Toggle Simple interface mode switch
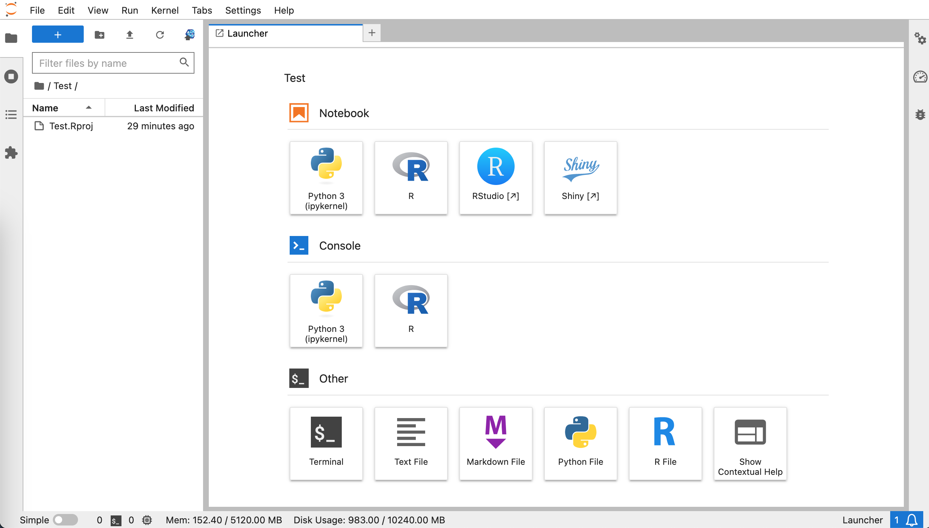The image size is (929, 528). (x=65, y=520)
